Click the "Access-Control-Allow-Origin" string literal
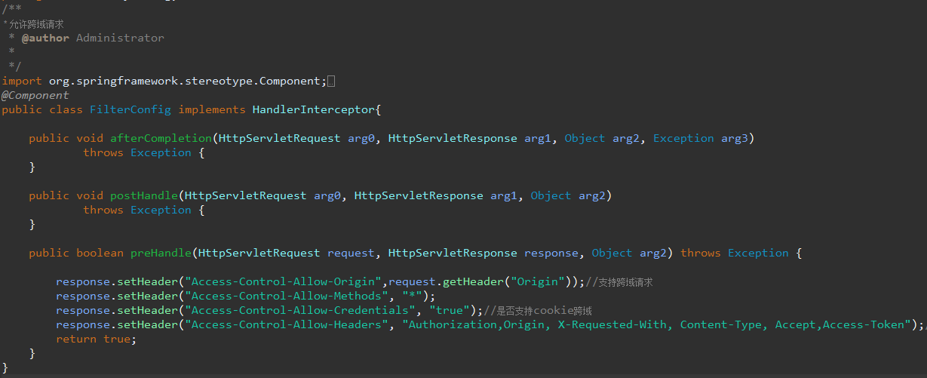The width and height of the screenshot is (927, 378). click(284, 281)
